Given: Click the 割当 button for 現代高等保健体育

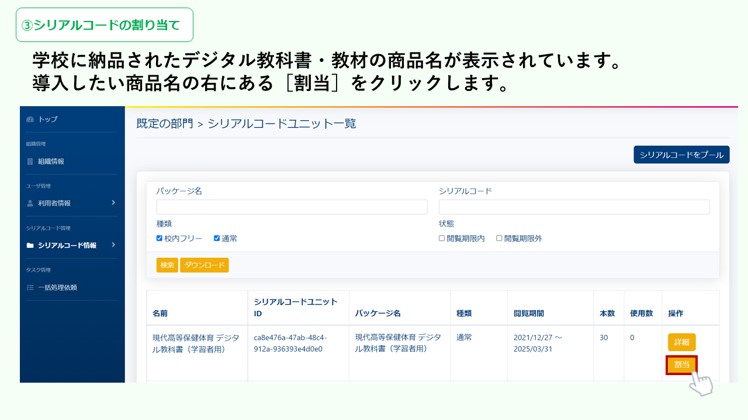Looking at the screenshot, I should [x=681, y=365].
